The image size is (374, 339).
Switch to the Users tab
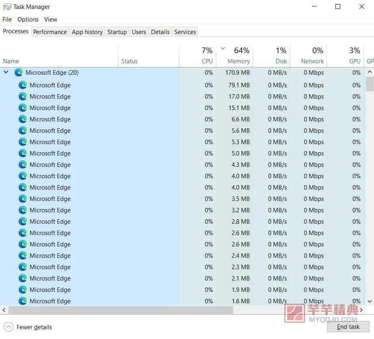139,32
